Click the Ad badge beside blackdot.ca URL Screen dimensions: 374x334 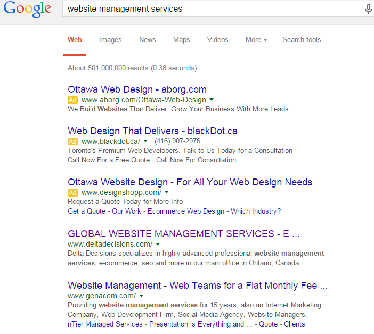(x=72, y=142)
